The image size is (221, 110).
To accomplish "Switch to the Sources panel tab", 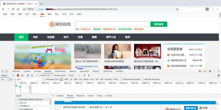I will tap(37, 71).
